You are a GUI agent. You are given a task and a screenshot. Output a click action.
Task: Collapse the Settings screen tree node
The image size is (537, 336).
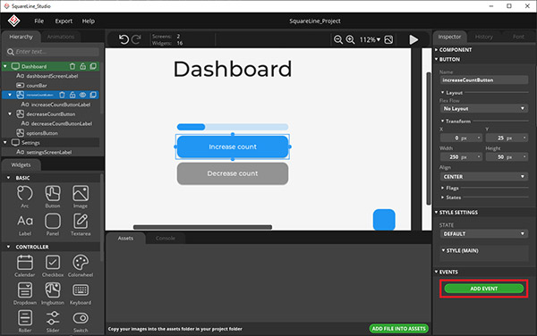5,142
